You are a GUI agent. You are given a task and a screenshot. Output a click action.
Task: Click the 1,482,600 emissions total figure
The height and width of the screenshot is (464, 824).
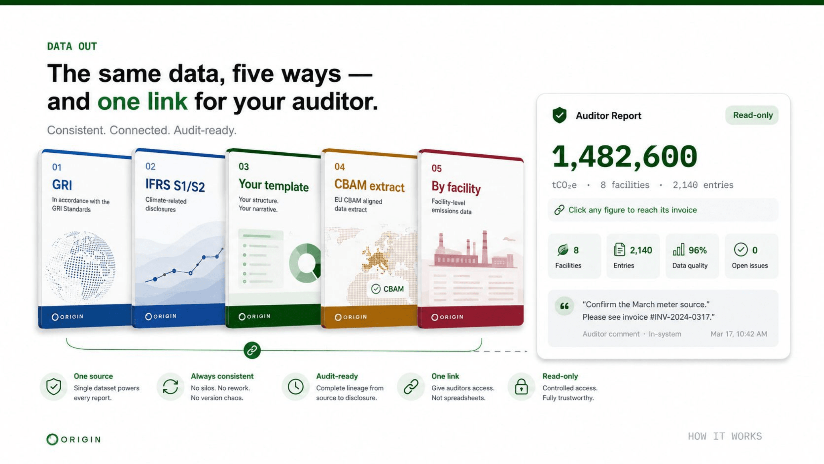click(x=624, y=157)
